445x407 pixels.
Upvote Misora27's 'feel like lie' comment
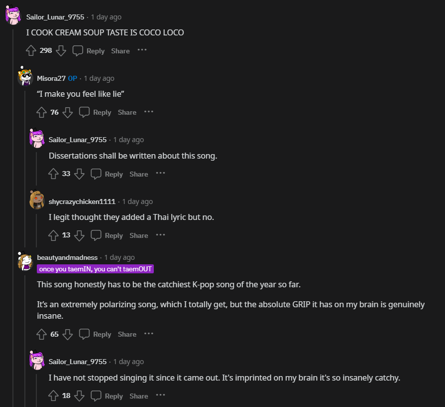[42, 112]
